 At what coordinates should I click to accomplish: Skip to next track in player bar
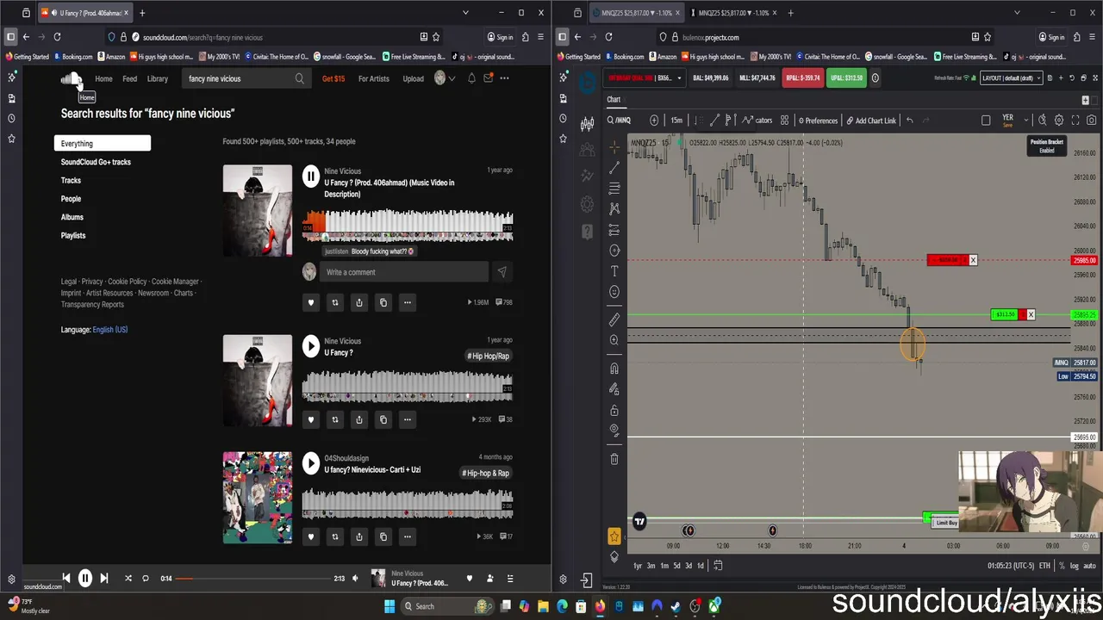click(x=104, y=579)
